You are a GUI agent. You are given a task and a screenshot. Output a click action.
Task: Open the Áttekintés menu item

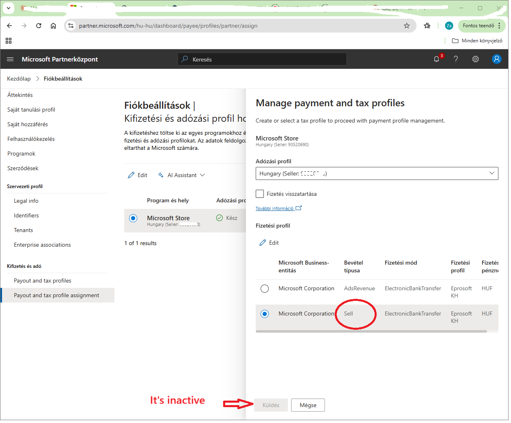[20, 95]
